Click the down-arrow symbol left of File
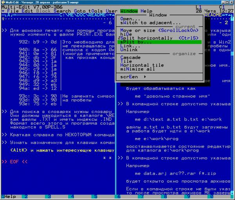This screenshot has width=235, height=200. coord(3,11)
